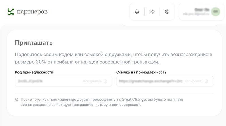
Task: Click the green user avatar circle
Action: (216, 12)
